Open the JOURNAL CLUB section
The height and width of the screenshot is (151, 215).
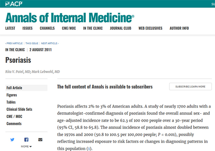[x=121, y=28]
